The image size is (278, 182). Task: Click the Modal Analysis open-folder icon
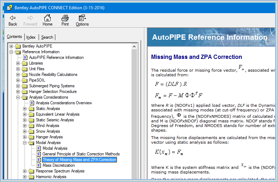[31, 143]
